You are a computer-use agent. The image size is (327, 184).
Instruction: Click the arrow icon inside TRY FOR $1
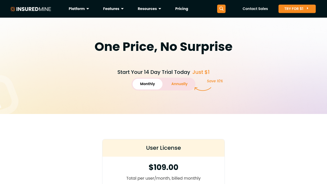[308, 8]
